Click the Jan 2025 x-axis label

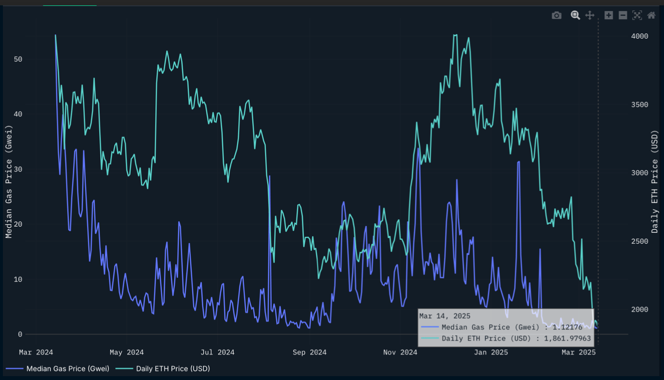491,352
